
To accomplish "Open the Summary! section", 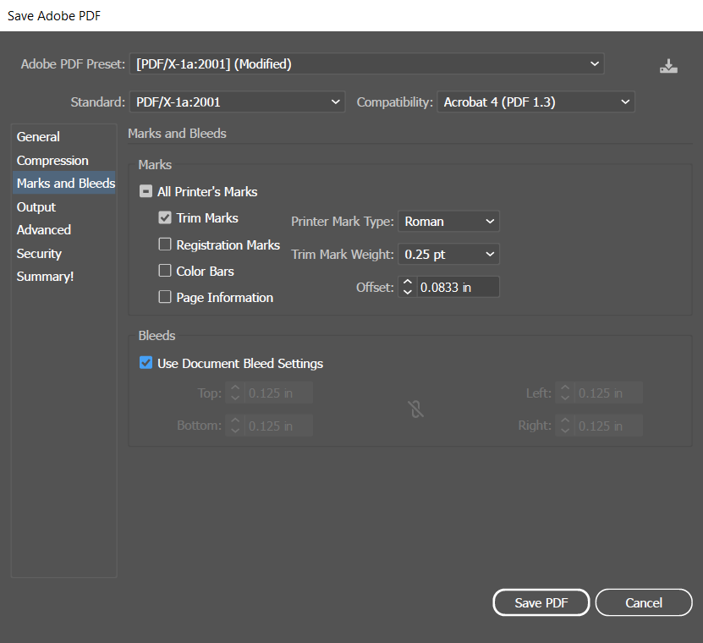I will (x=63, y=276).
